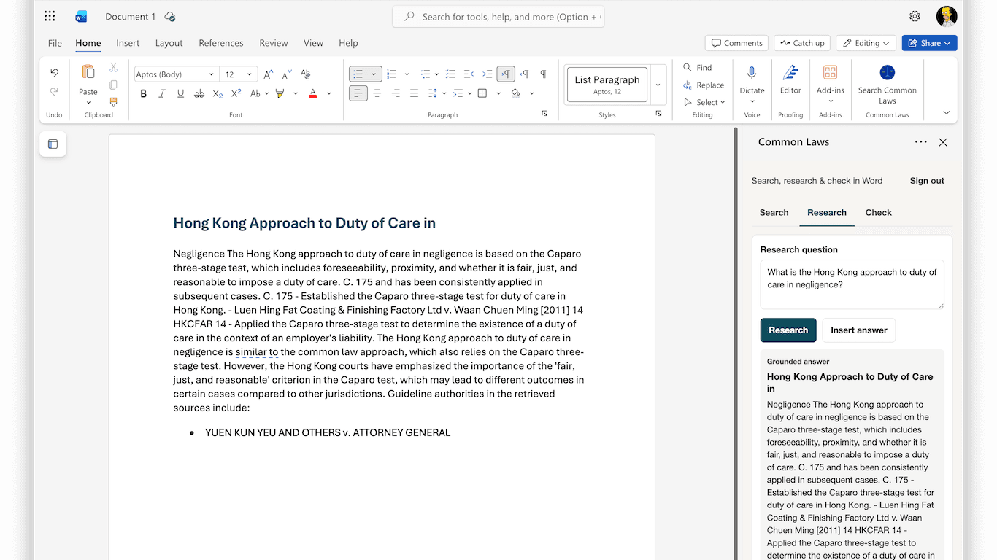Click the Catch up button

[802, 43]
